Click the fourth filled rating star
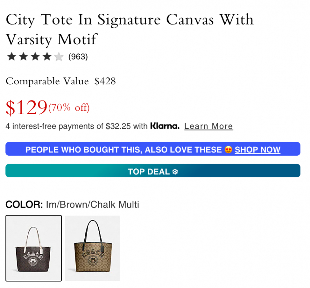Viewport: 310px width, 288px height. (x=47, y=57)
